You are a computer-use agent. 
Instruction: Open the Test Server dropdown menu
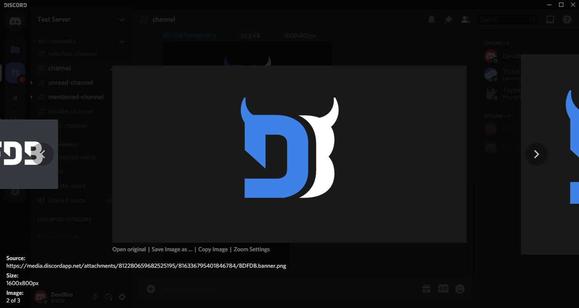(81, 19)
